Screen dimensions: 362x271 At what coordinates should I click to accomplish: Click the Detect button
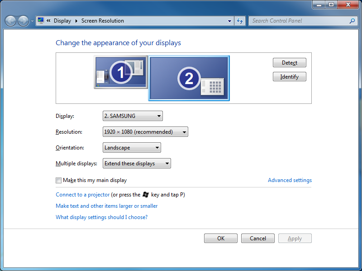[290, 63]
